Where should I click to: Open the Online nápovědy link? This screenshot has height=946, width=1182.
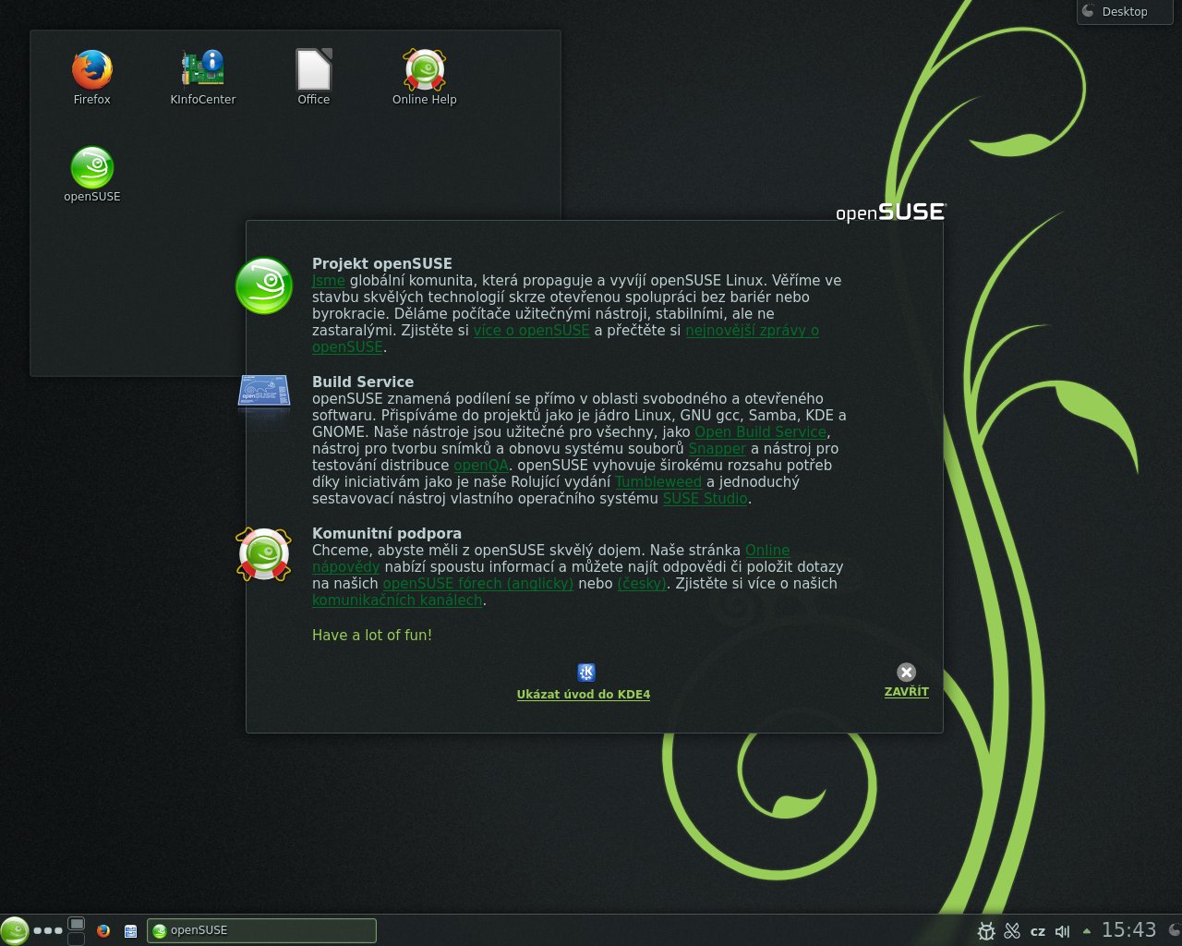(x=767, y=551)
